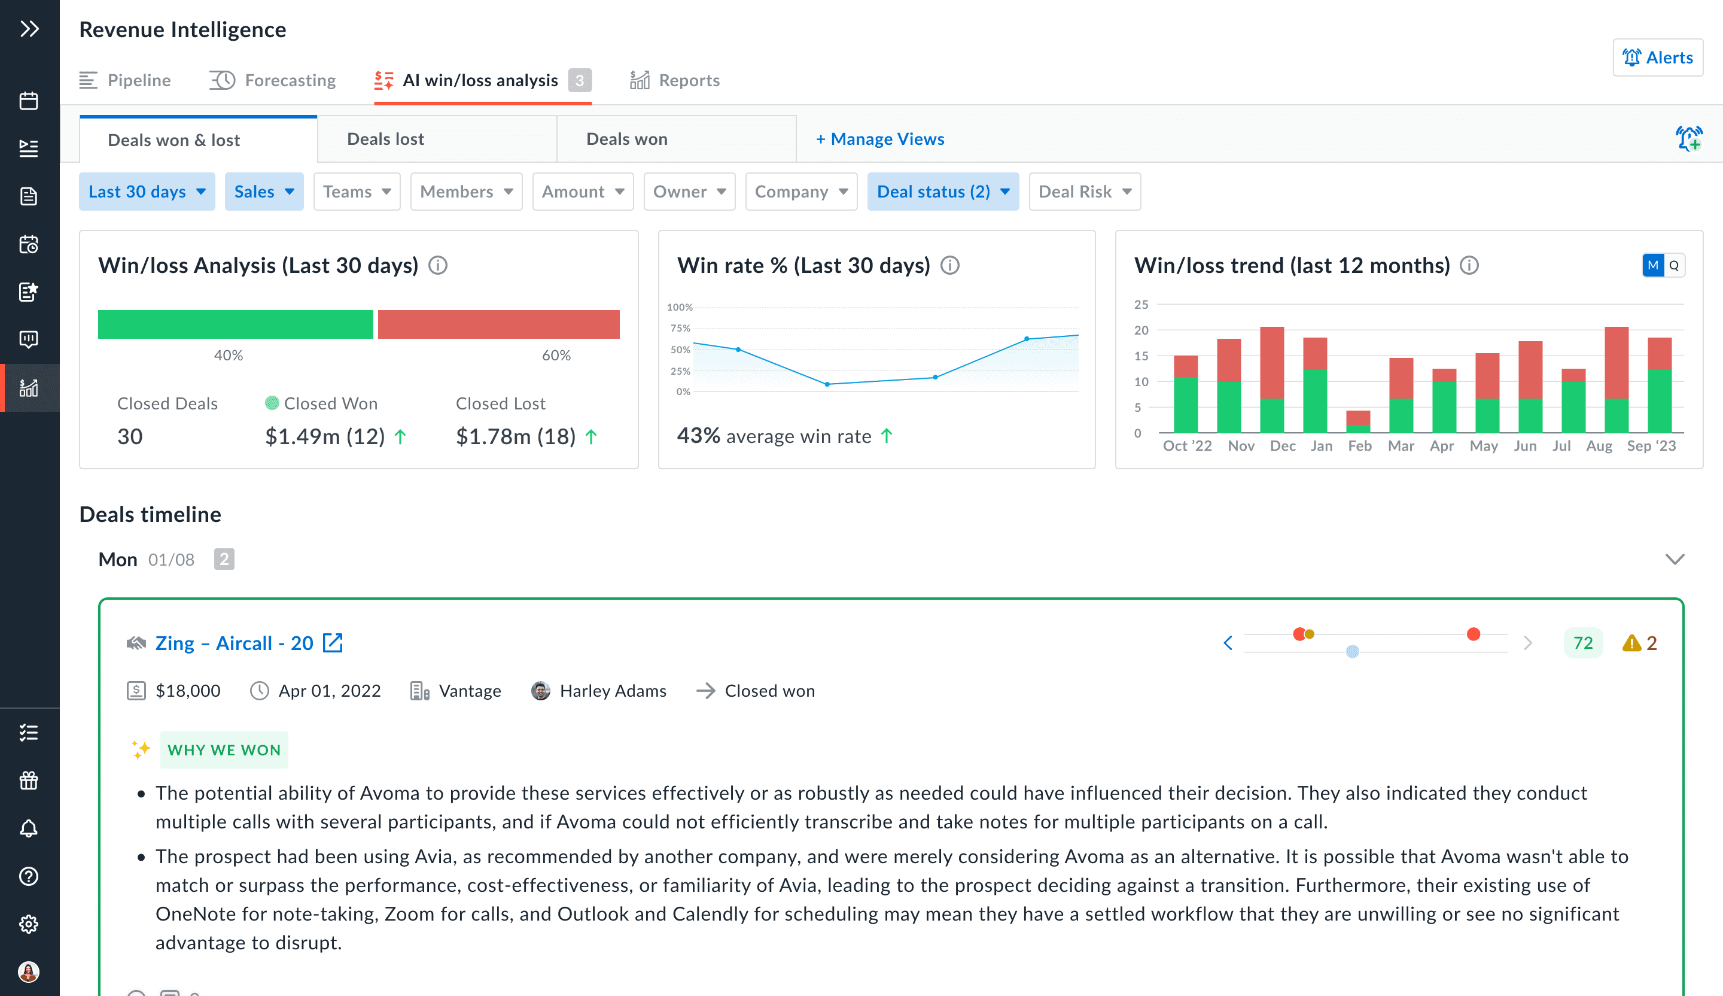Image resolution: width=1723 pixels, height=996 pixels.
Task: Switch to the Forecasting tab
Action: click(x=273, y=81)
